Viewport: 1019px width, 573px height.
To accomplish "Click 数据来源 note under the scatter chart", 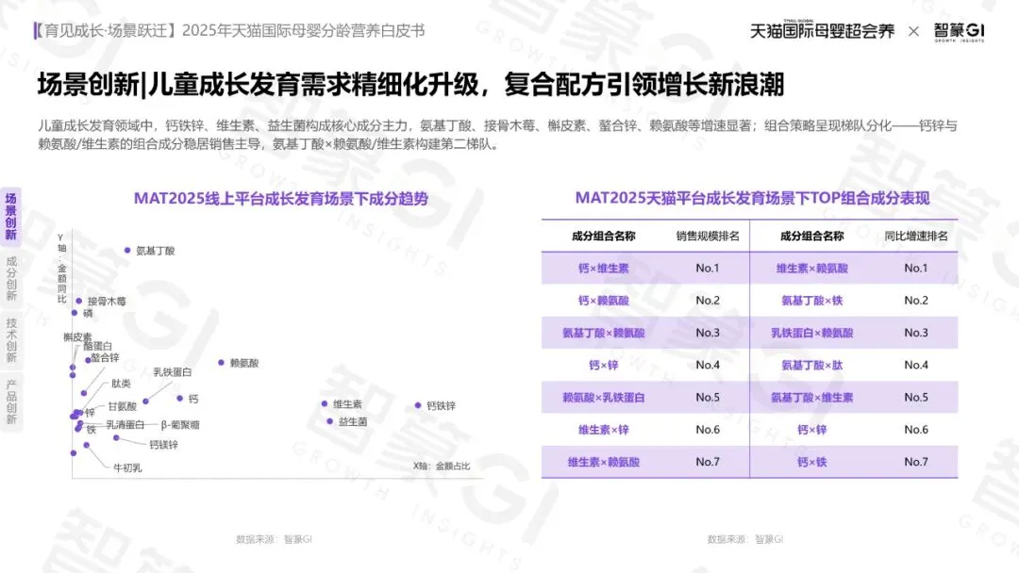I will 274,539.
